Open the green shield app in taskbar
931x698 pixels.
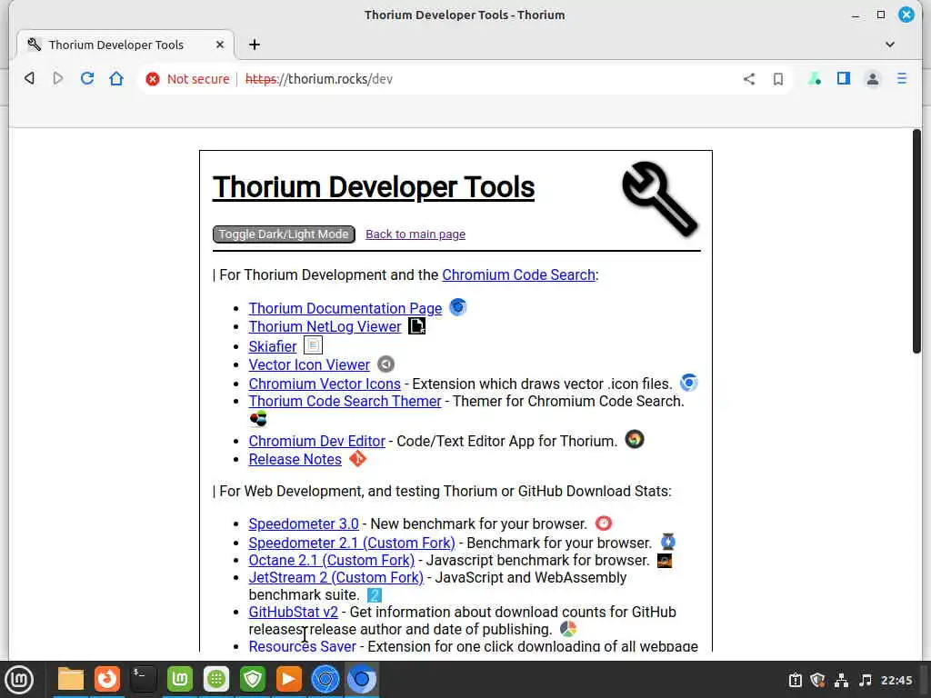tap(253, 679)
